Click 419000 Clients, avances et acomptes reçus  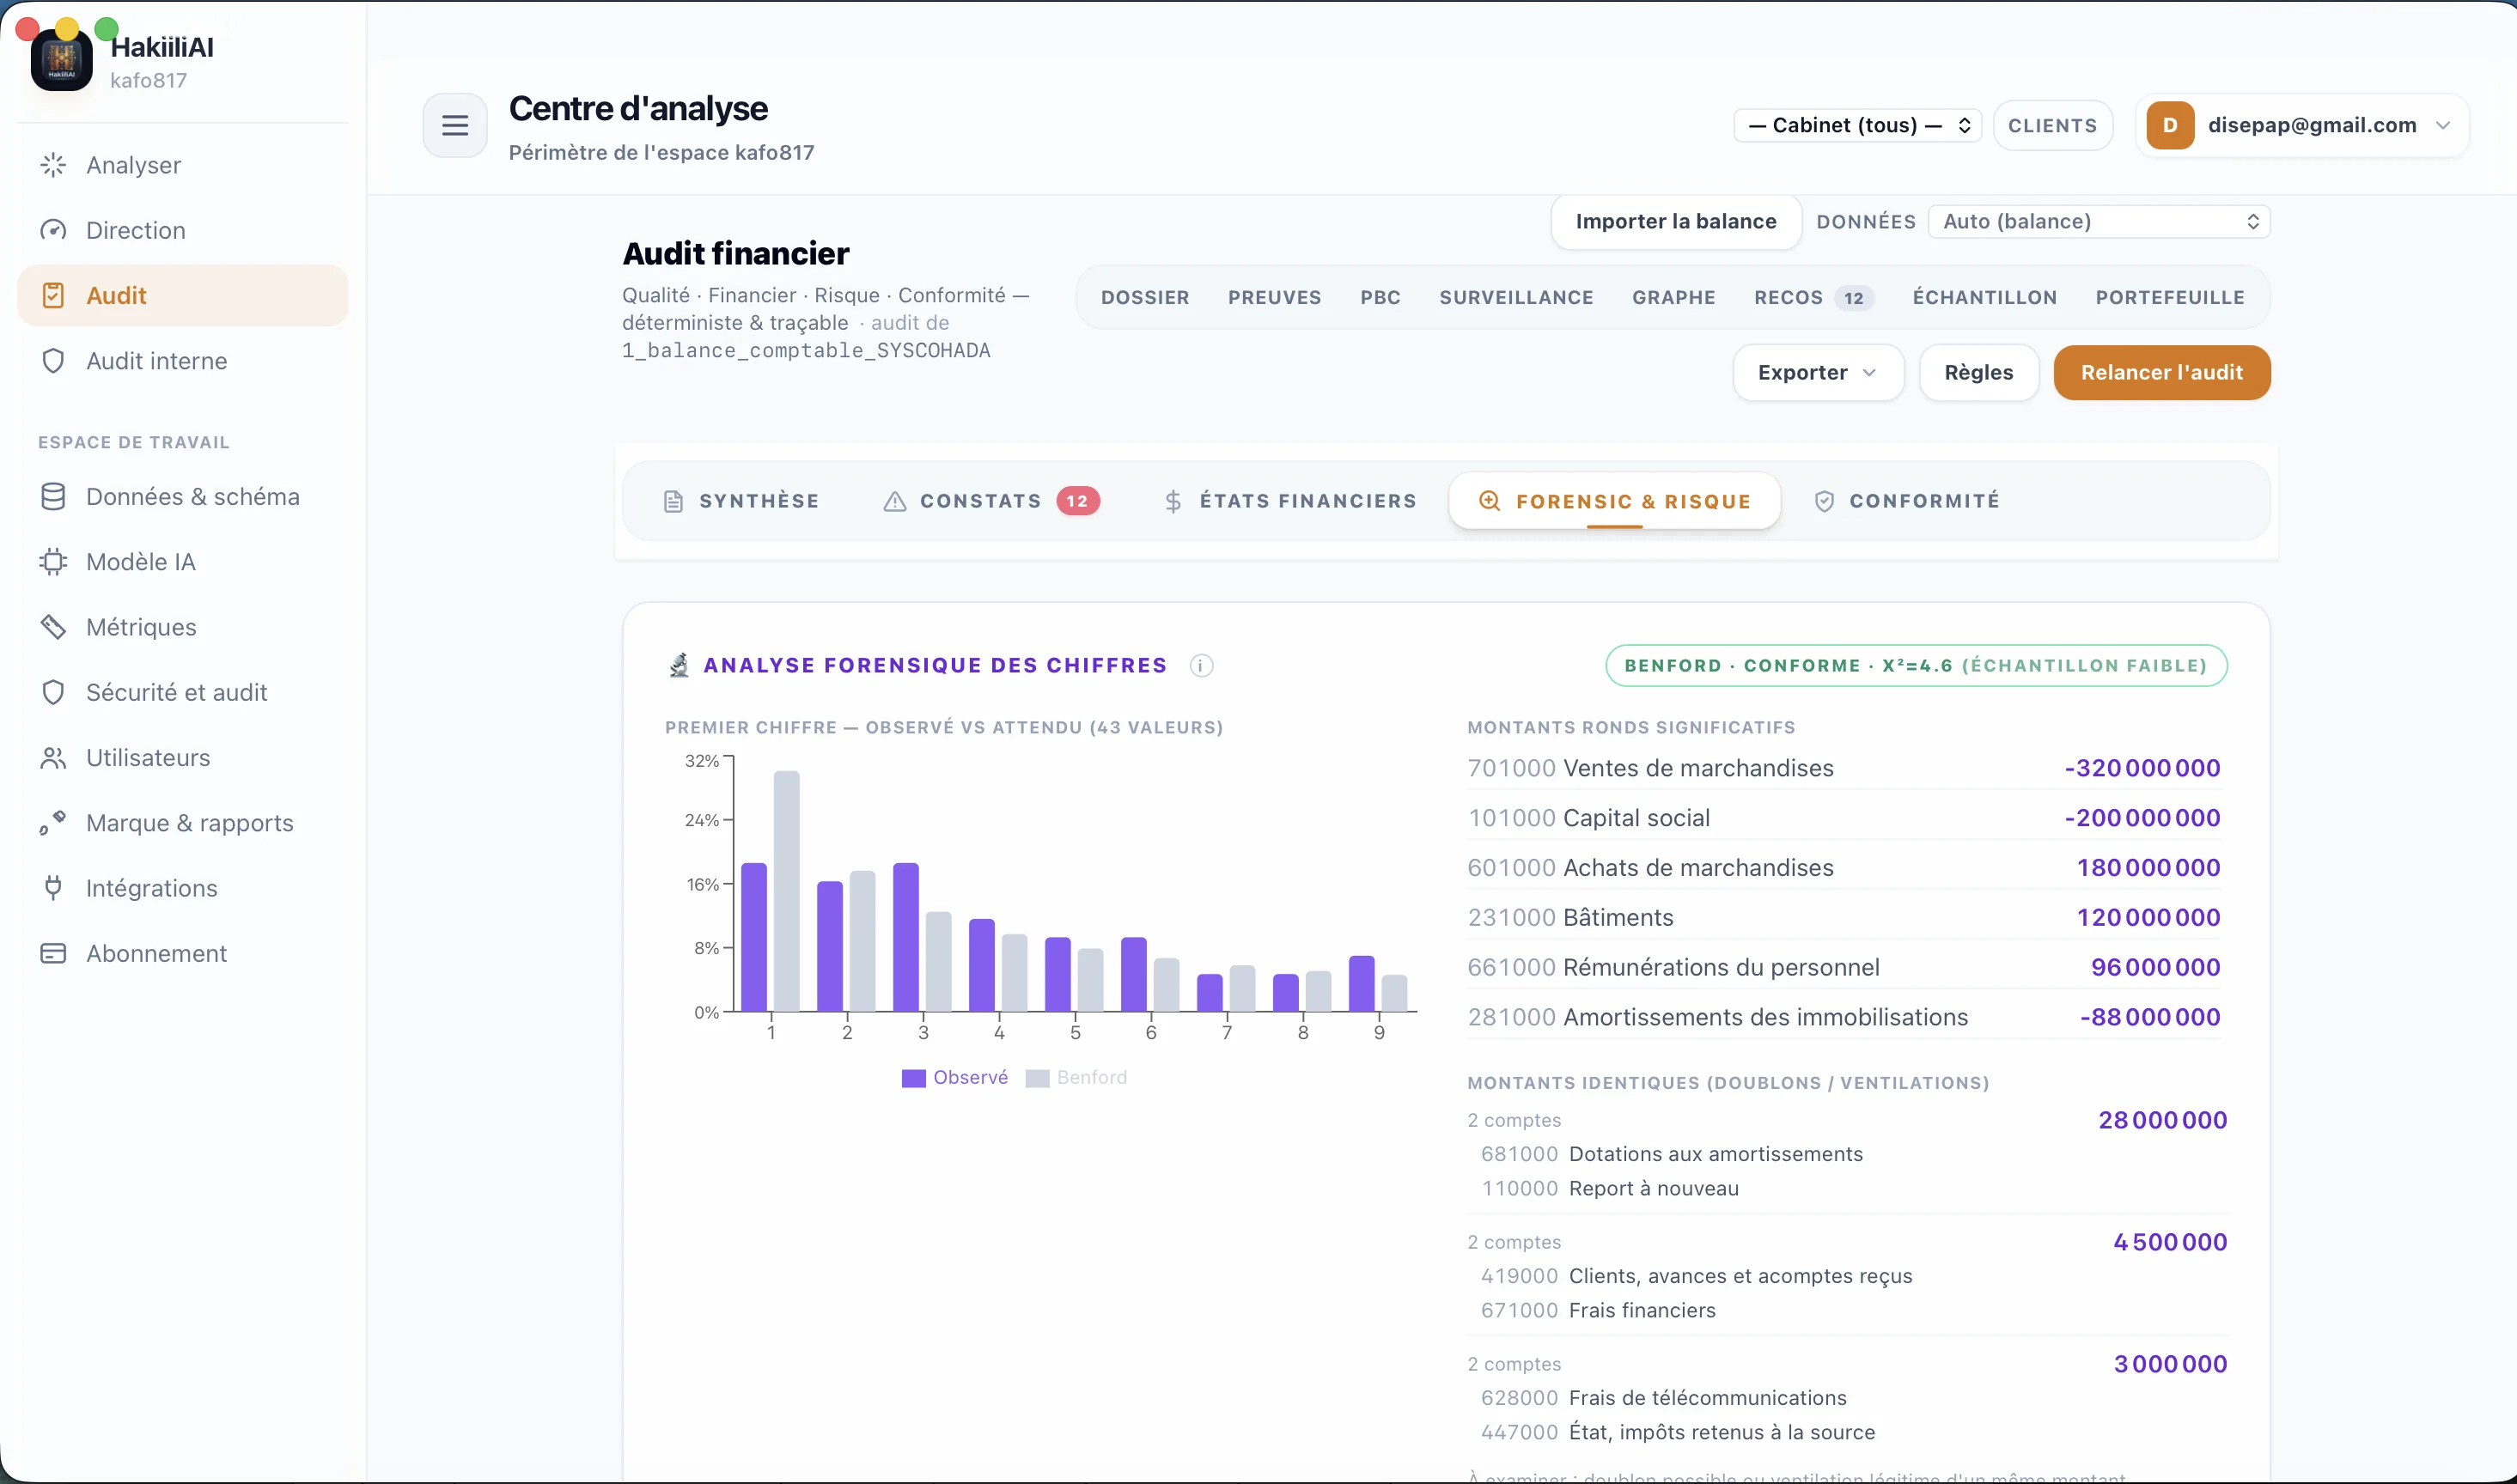(x=1696, y=1276)
